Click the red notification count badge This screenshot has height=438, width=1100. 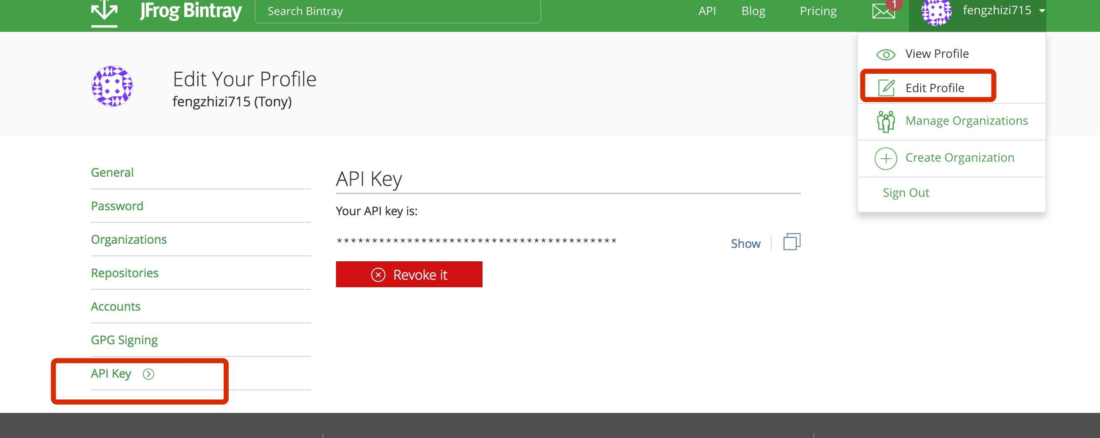[x=894, y=4]
